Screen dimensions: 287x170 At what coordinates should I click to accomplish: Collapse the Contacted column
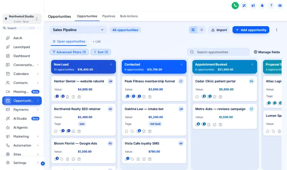coord(182,64)
